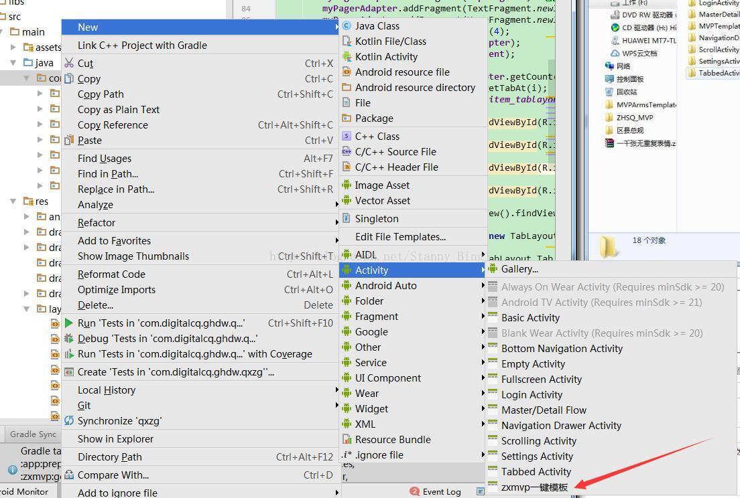Open the TabbedActivity folder in Explorer window

pyautogui.click(x=714, y=73)
